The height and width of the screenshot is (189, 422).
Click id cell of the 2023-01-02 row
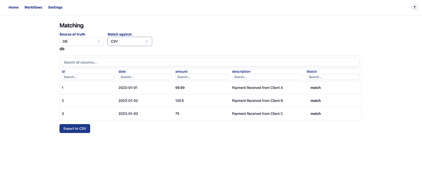point(63,101)
